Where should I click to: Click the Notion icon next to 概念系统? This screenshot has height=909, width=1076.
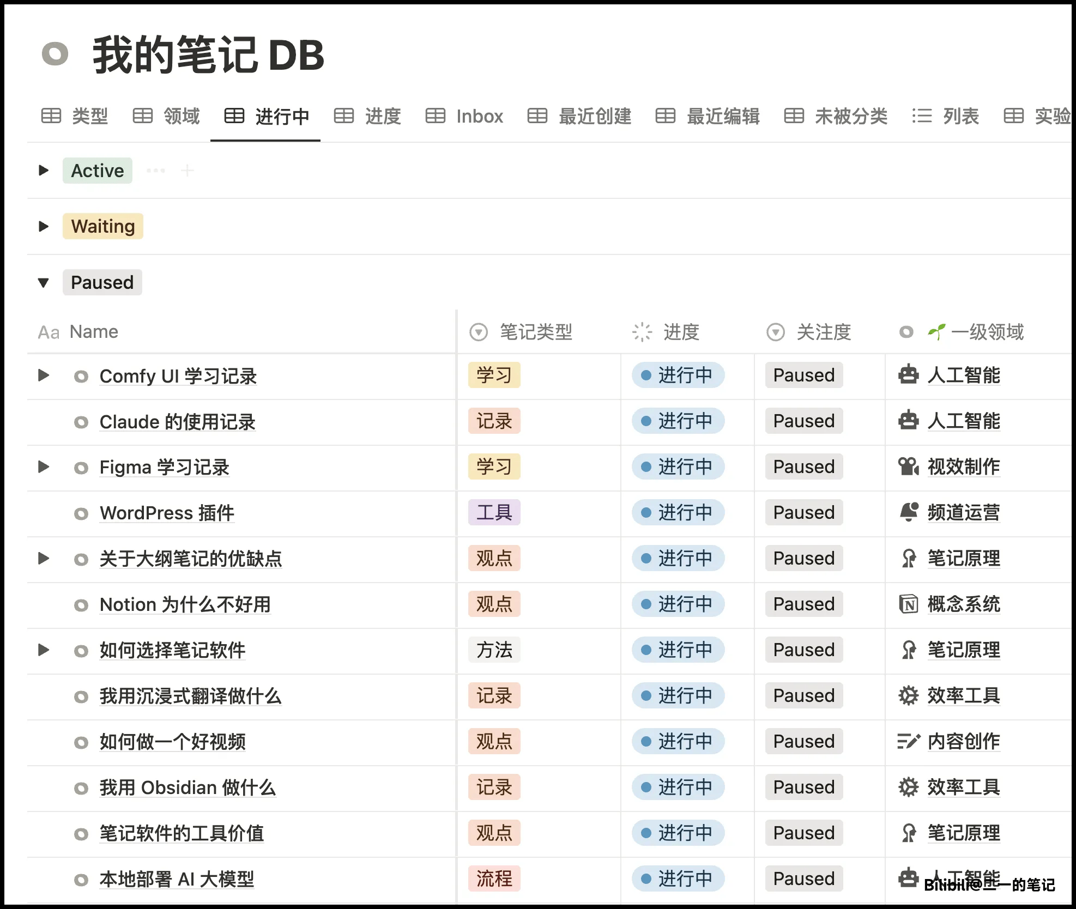(x=908, y=604)
